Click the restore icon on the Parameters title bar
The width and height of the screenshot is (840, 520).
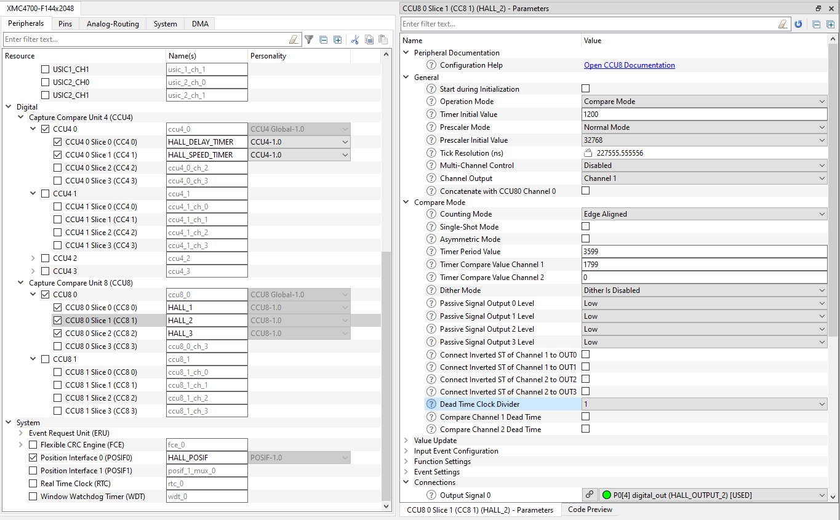click(x=818, y=9)
